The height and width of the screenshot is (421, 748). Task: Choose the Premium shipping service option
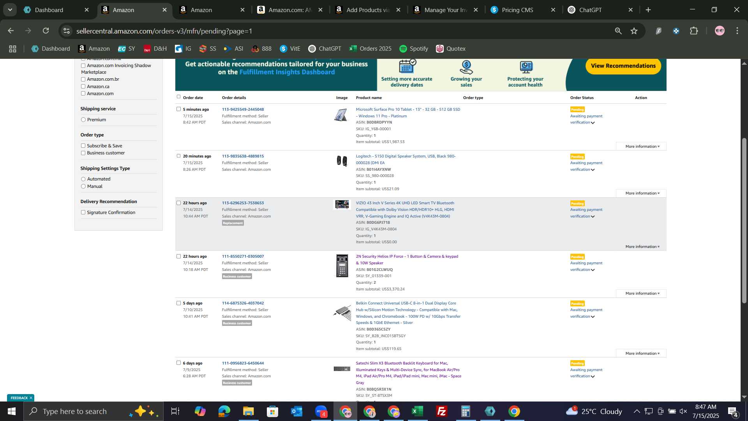[x=83, y=120]
